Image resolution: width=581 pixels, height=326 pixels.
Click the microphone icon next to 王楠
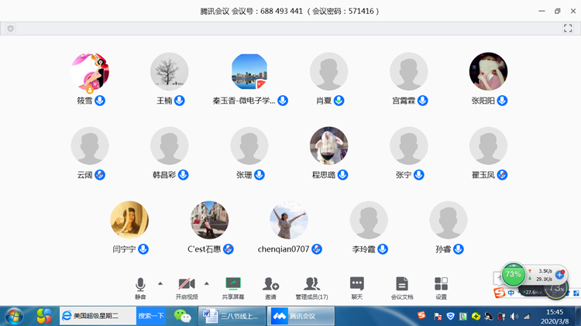pos(180,101)
